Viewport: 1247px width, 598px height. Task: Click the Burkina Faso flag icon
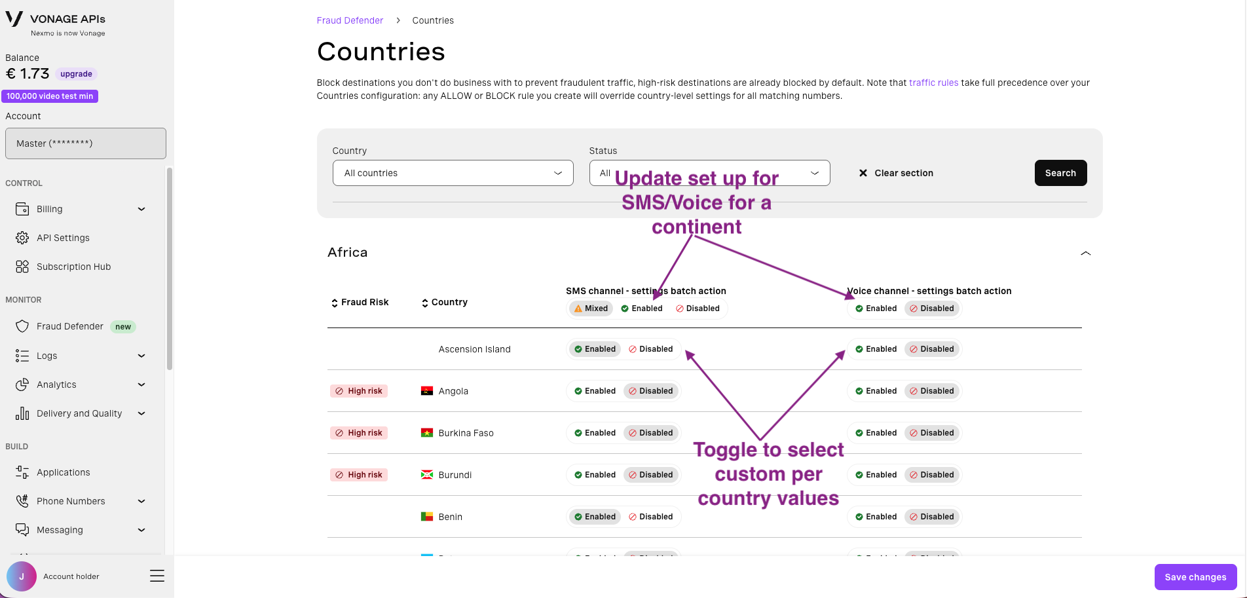[x=427, y=433]
